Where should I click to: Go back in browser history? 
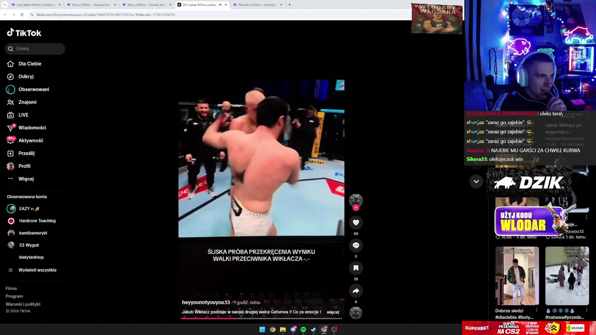point(5,14)
